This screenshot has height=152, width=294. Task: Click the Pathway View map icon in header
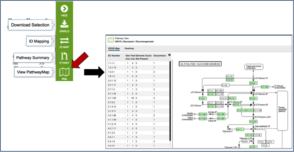(x=111, y=40)
